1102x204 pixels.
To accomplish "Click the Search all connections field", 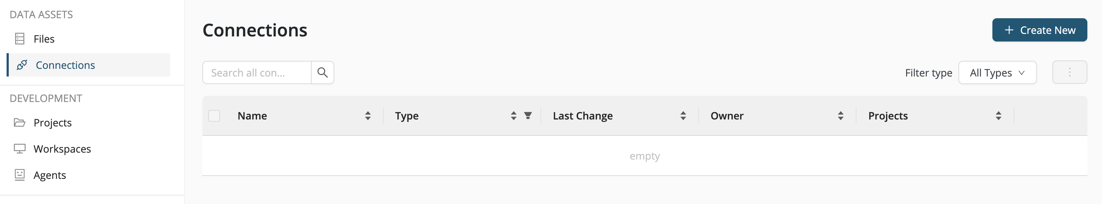I will click(256, 72).
